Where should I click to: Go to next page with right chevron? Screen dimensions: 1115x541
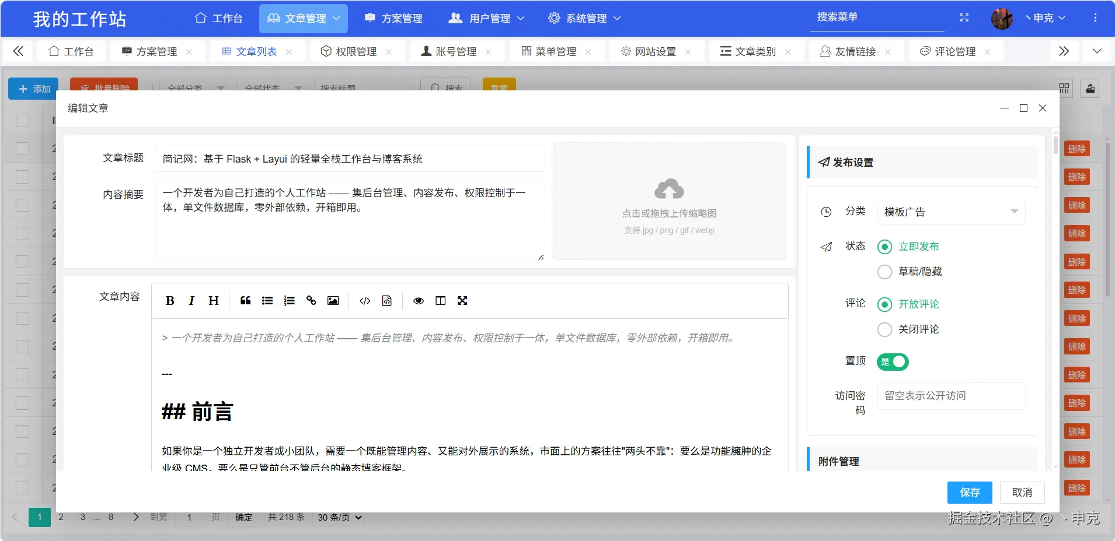(x=136, y=517)
